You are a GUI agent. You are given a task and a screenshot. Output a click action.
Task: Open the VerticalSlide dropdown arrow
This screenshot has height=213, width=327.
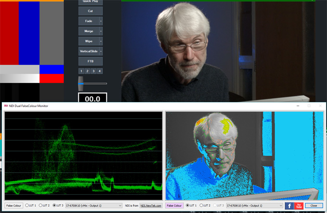point(101,51)
